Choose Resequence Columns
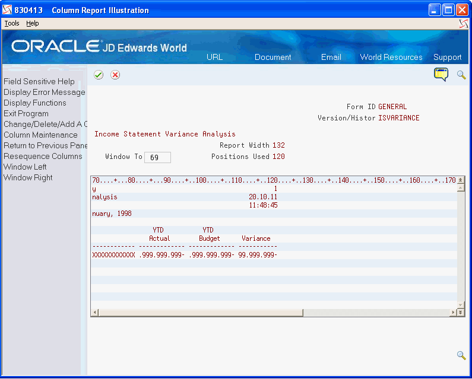 (x=43, y=156)
